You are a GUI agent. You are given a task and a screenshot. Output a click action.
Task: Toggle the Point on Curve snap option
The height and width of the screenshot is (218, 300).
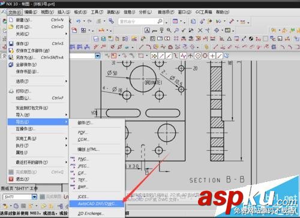(x=220, y=56)
